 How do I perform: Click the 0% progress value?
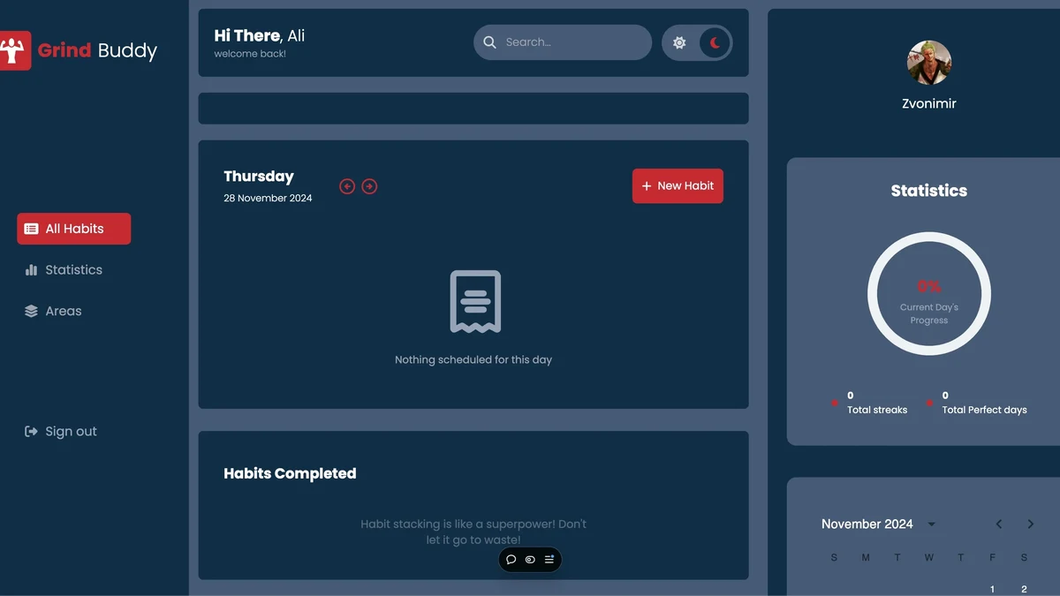pyautogui.click(x=929, y=287)
